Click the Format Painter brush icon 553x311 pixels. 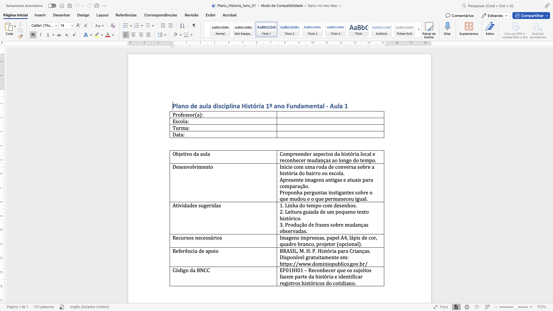[20, 36]
